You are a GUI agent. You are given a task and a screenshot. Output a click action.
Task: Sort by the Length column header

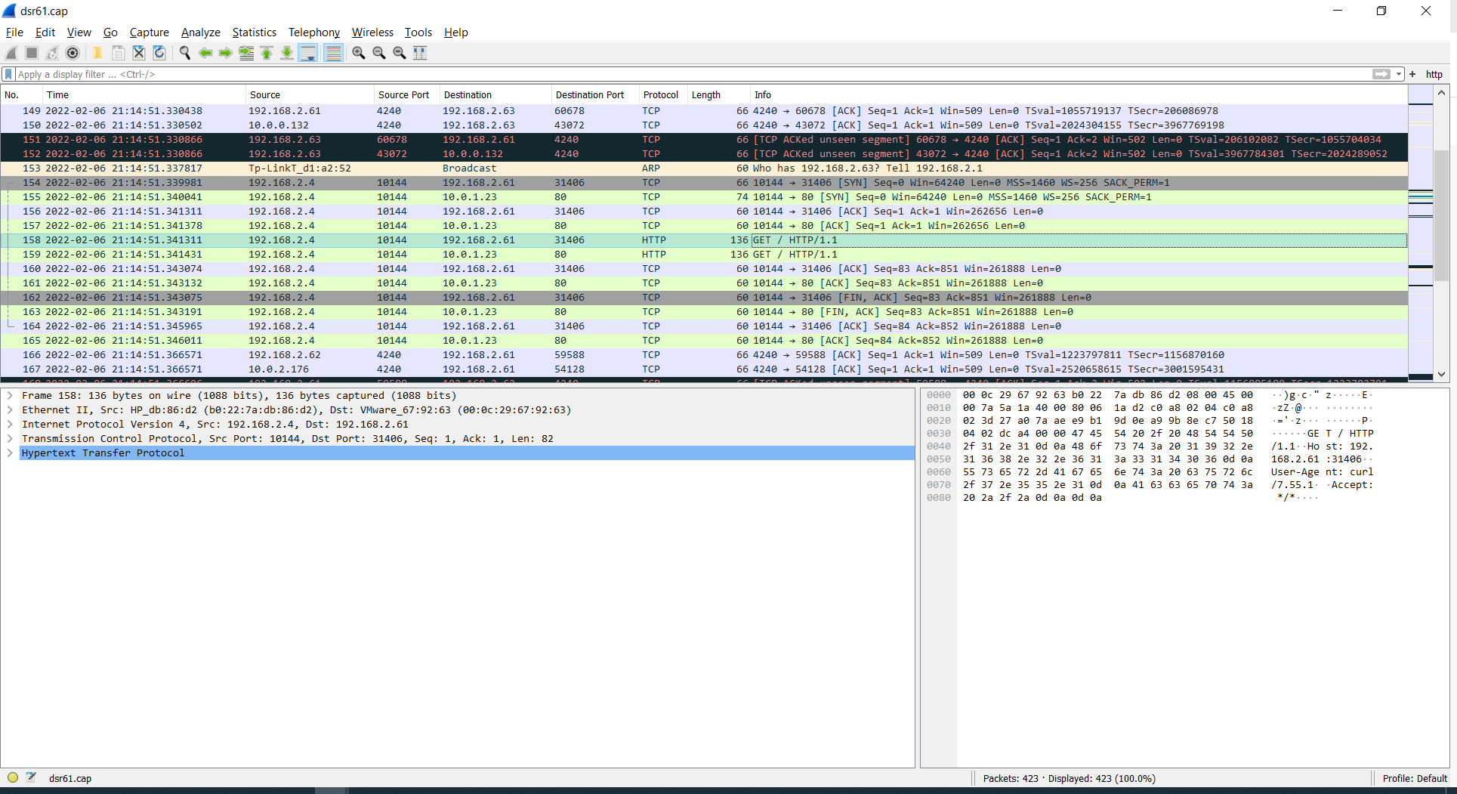tap(718, 94)
